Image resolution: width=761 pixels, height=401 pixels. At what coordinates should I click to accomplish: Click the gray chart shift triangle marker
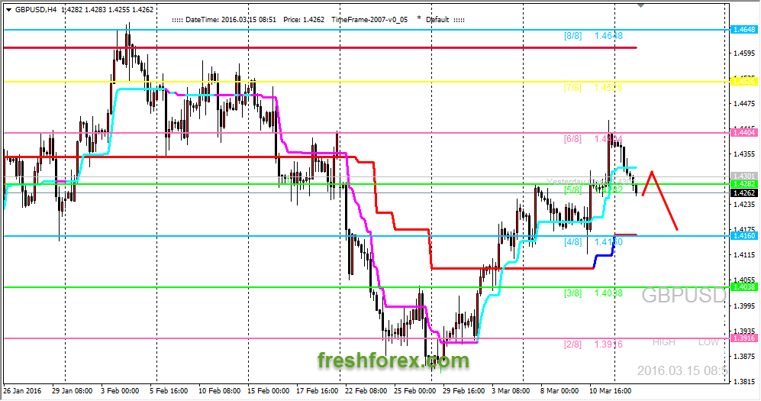[640, 5]
